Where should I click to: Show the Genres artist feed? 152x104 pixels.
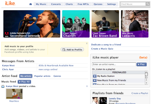point(57,76)
